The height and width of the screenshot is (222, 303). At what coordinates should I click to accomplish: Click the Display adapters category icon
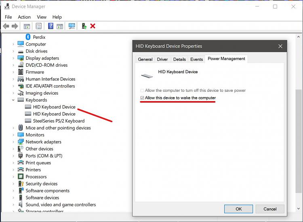tap(21, 58)
